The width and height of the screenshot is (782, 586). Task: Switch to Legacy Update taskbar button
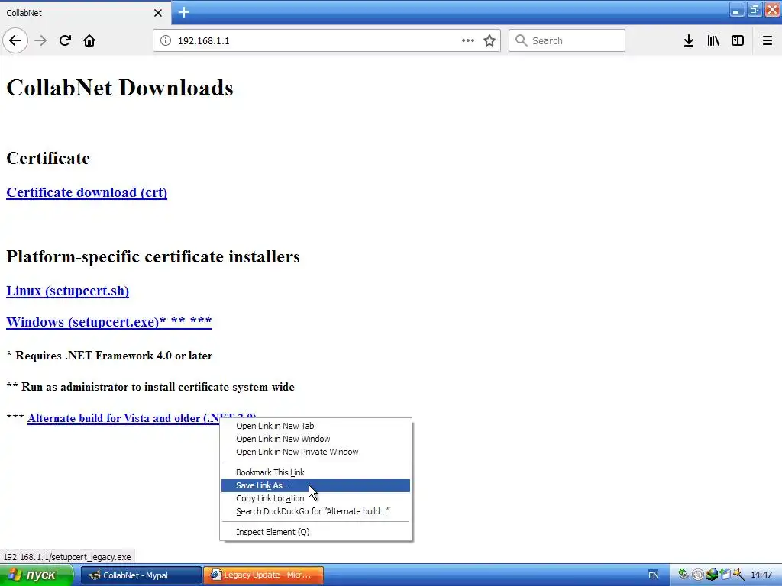click(x=263, y=575)
